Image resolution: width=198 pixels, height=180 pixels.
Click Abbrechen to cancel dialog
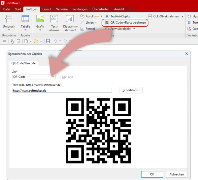click(177, 174)
